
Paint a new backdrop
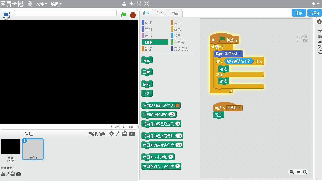(8, 174)
